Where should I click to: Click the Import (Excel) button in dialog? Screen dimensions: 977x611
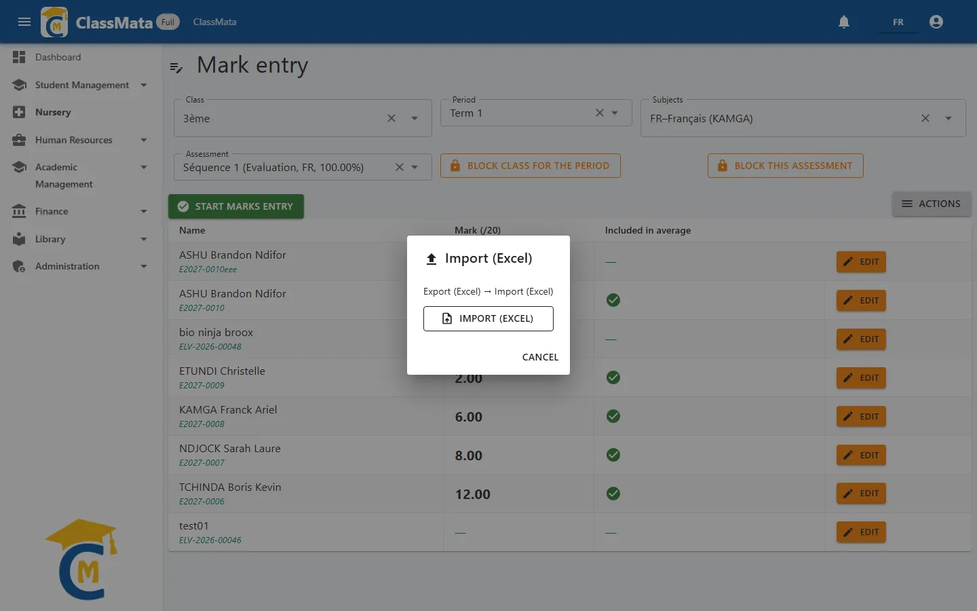coord(488,318)
